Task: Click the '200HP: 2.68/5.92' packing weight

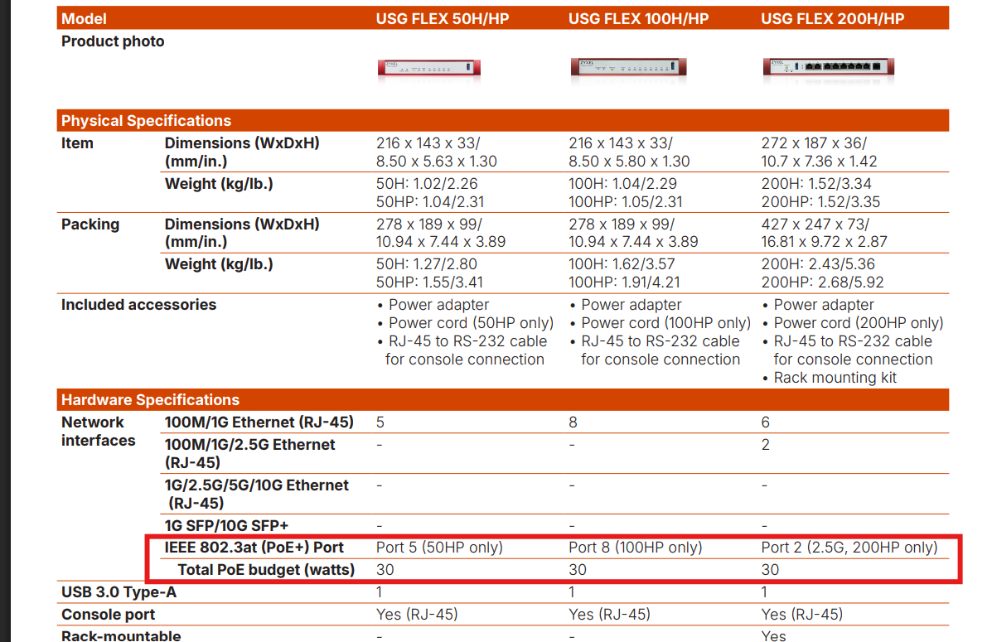Action: pos(822,282)
